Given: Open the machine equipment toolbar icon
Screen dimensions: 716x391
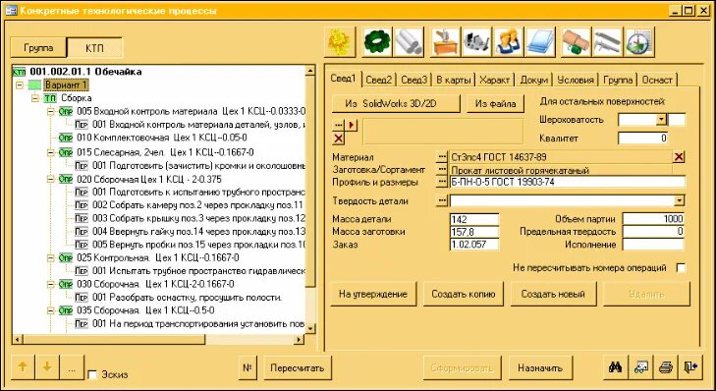Looking at the screenshot, I should pos(477,42).
